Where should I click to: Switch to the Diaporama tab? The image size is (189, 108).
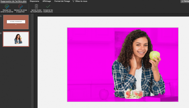pos(35,1)
